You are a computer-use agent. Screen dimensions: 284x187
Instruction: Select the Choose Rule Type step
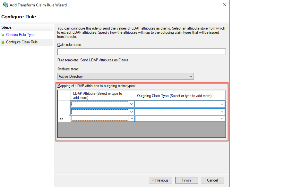(20, 35)
